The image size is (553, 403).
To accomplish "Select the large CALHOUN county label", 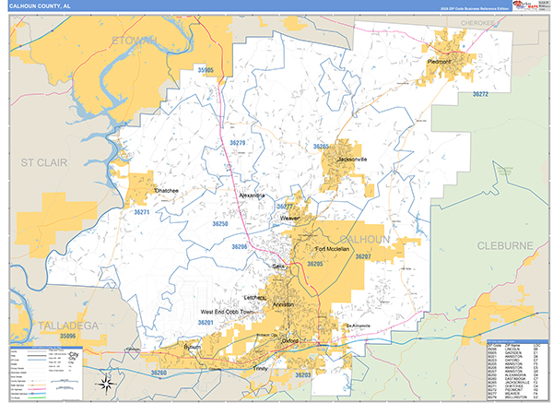I will [x=365, y=240].
